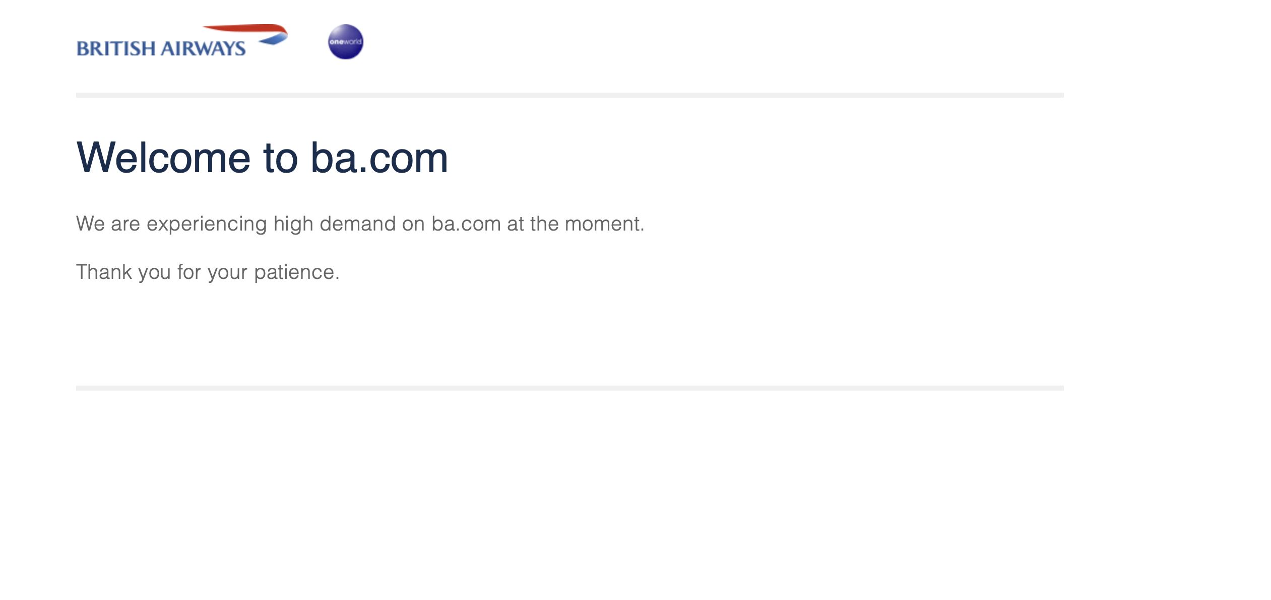Screen dimensions: 1271x600
Task: Click the word 'to' in the heading
Action: (x=281, y=158)
